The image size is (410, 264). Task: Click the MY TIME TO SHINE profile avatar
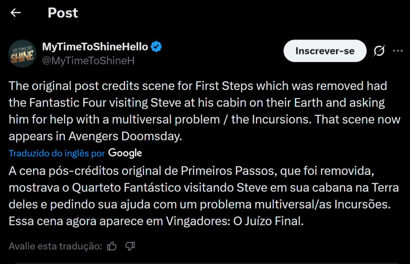pos(22,53)
